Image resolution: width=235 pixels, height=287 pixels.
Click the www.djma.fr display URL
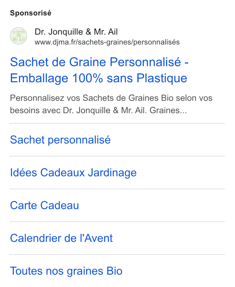tap(107, 42)
